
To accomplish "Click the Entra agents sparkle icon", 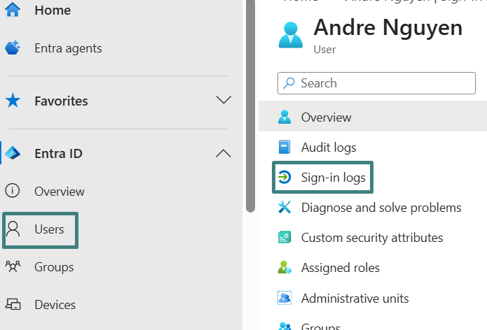I will click(13, 48).
